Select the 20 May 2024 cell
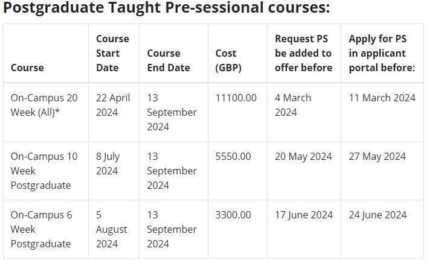 point(303,156)
